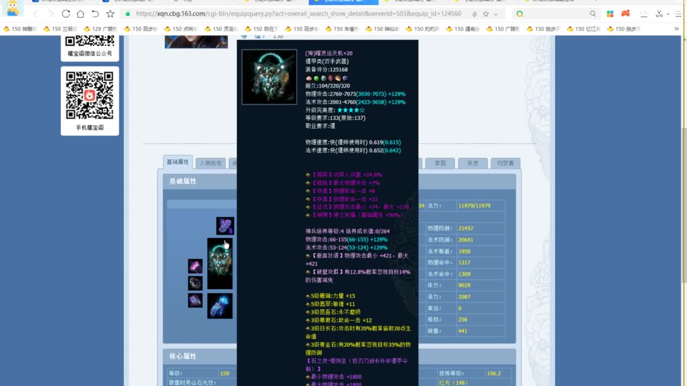Image resolution: width=687 pixels, height=386 pixels.
Task: Click the 手机藏宝阁 QR code
Action: click(90, 95)
